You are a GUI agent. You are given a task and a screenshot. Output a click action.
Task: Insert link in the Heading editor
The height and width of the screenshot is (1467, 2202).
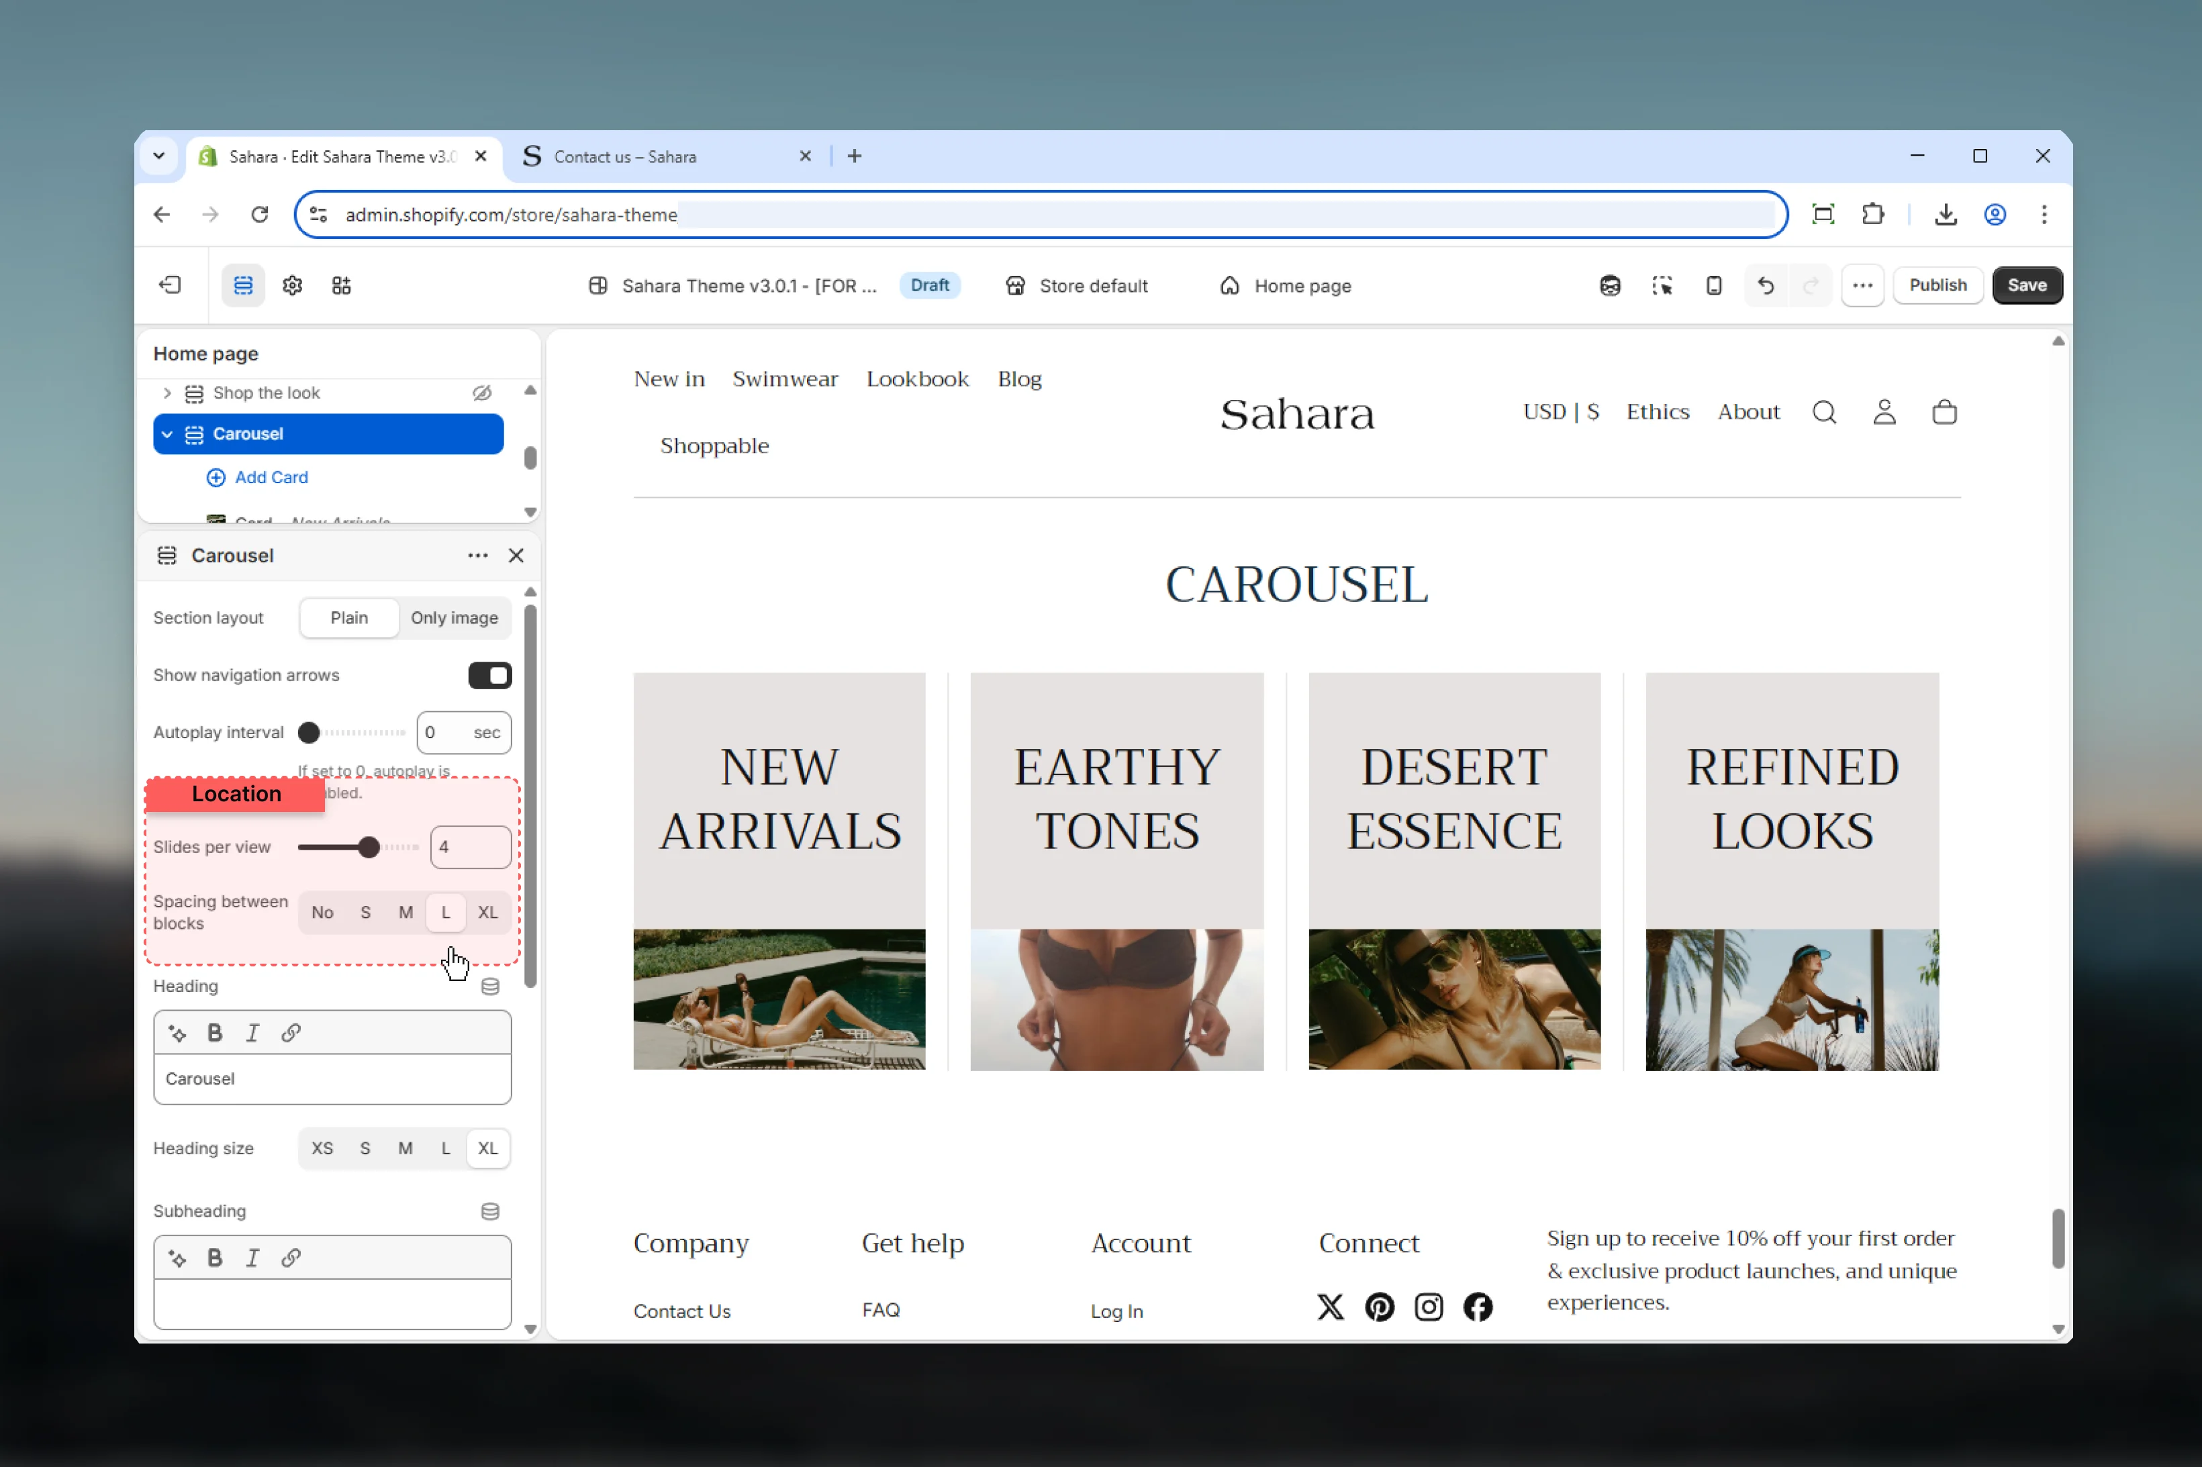pyautogui.click(x=291, y=1033)
